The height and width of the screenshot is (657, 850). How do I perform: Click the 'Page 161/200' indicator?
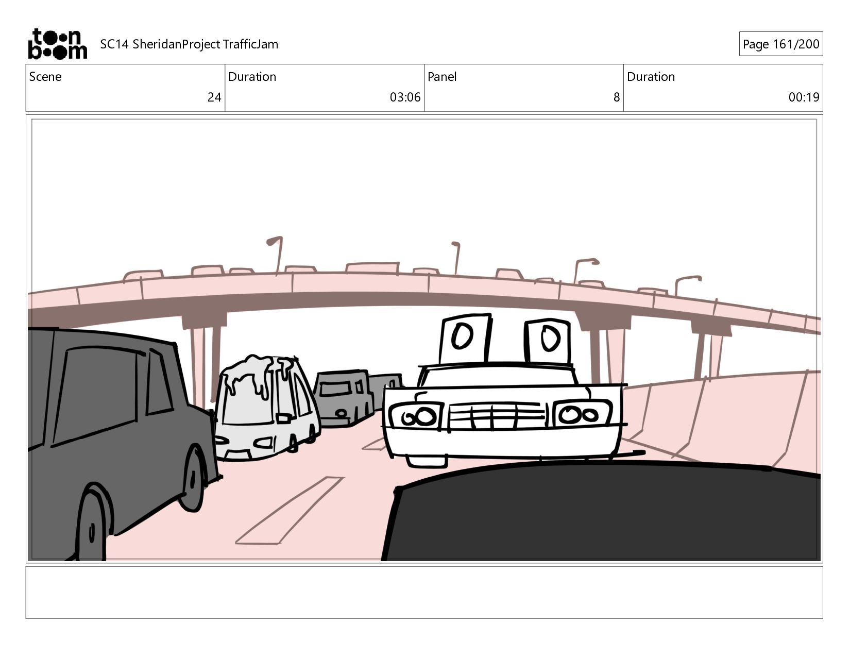[780, 44]
